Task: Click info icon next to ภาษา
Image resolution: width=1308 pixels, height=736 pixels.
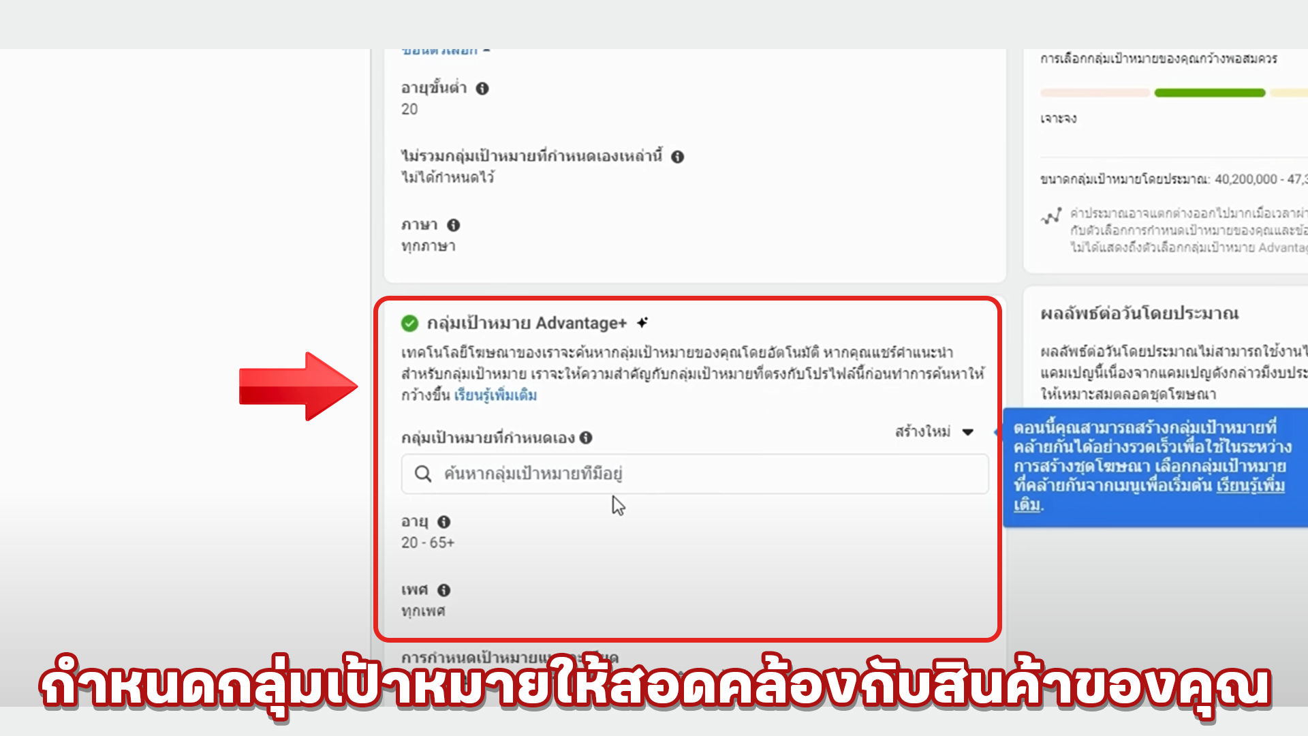Action: tap(454, 225)
